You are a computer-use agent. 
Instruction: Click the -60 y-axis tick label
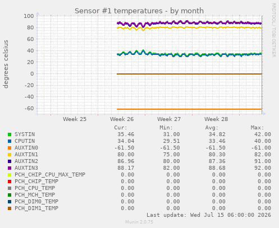tap(29, 108)
